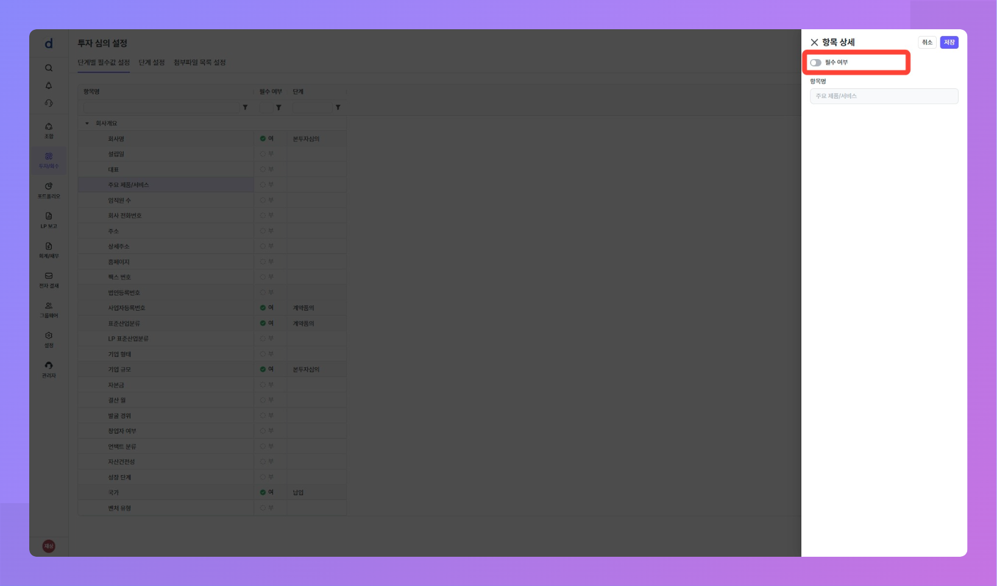This screenshot has width=997, height=586.
Task: Open 투자/회수 section in sidebar
Action: [49, 160]
